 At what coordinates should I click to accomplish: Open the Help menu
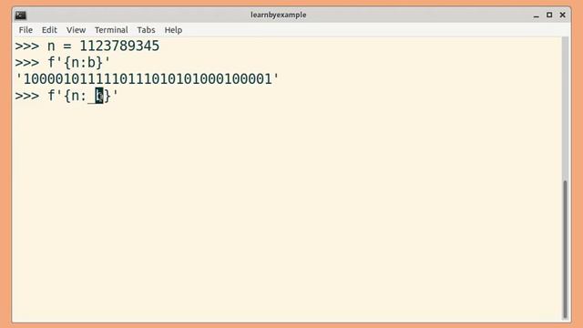173,30
